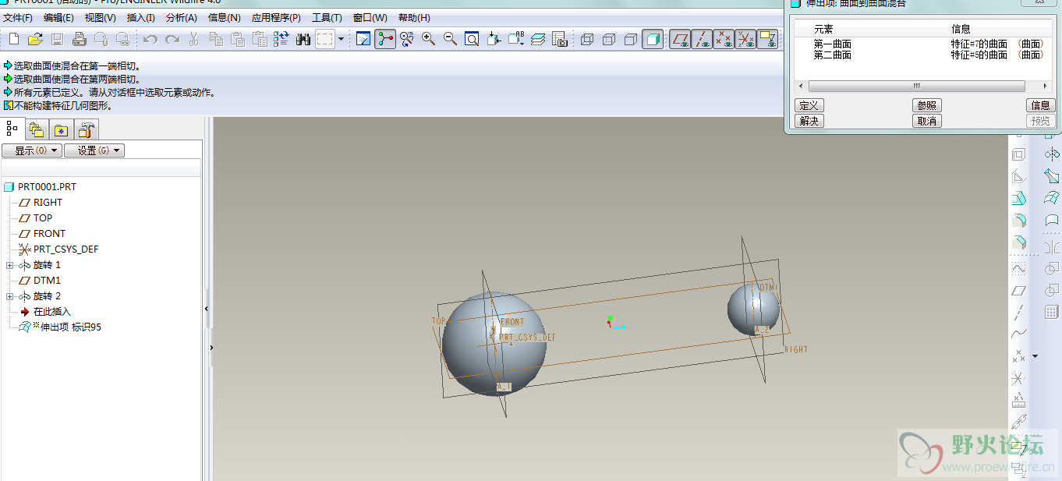Open the 帮助(H) menu
This screenshot has height=481, width=1062.
coord(414,17)
